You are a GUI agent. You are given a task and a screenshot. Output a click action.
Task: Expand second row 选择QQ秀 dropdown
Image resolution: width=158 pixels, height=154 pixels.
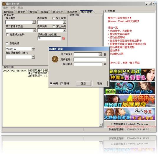coord(65,30)
